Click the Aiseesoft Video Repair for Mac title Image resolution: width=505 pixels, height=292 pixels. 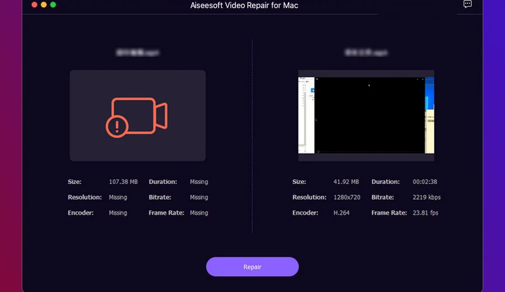(x=244, y=5)
